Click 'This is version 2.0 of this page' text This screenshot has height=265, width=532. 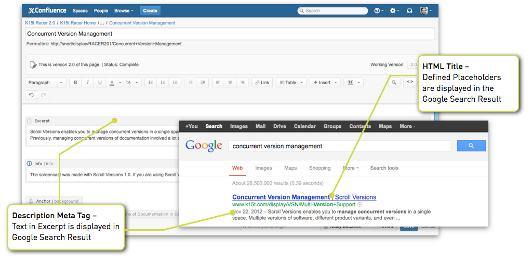click(x=70, y=64)
